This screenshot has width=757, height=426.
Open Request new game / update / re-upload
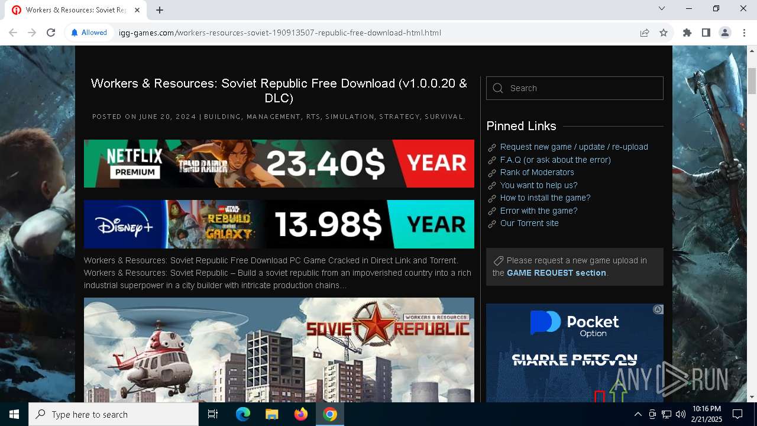(x=574, y=147)
